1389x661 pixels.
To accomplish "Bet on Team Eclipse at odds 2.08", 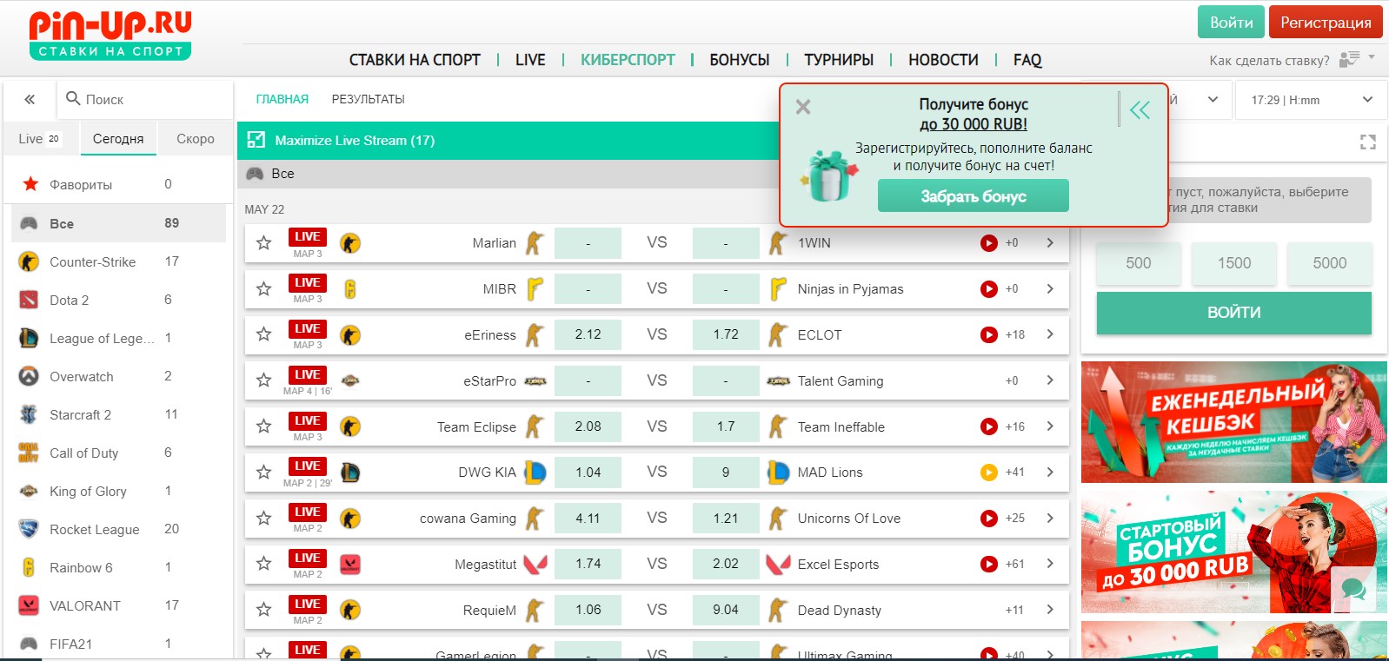I will coord(588,426).
